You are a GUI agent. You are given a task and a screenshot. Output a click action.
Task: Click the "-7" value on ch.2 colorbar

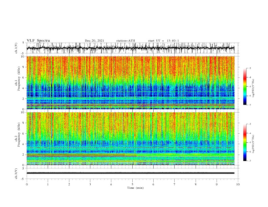(249, 161)
